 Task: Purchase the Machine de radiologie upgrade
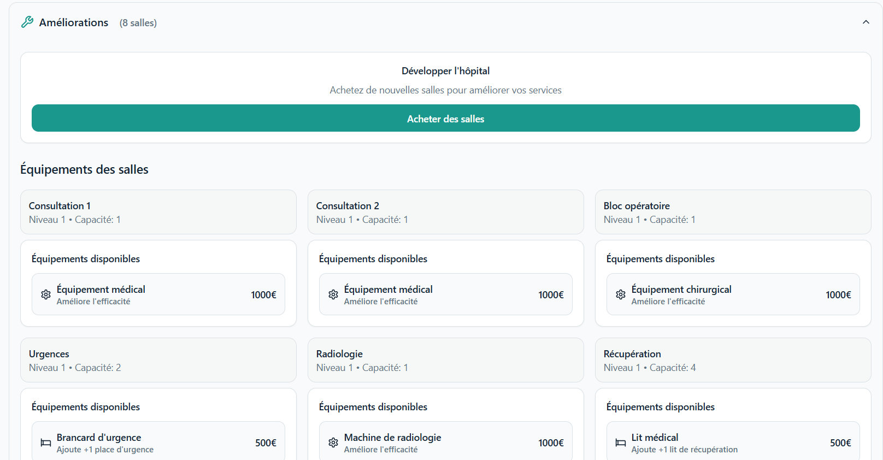pos(445,443)
